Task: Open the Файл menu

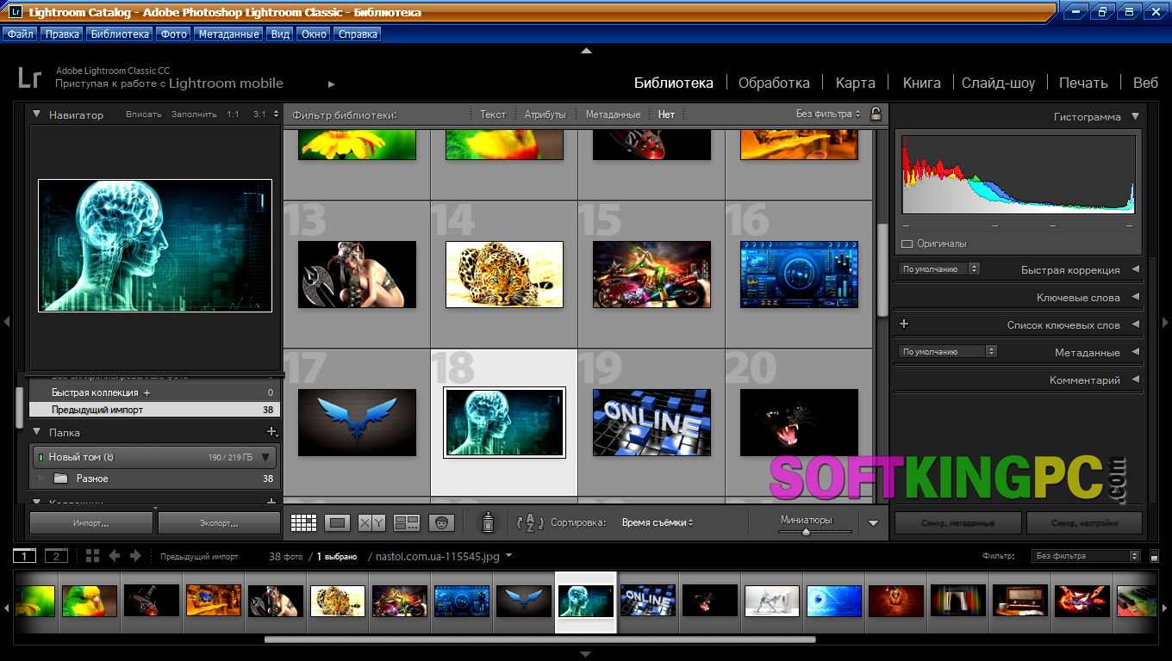Action: [x=21, y=34]
